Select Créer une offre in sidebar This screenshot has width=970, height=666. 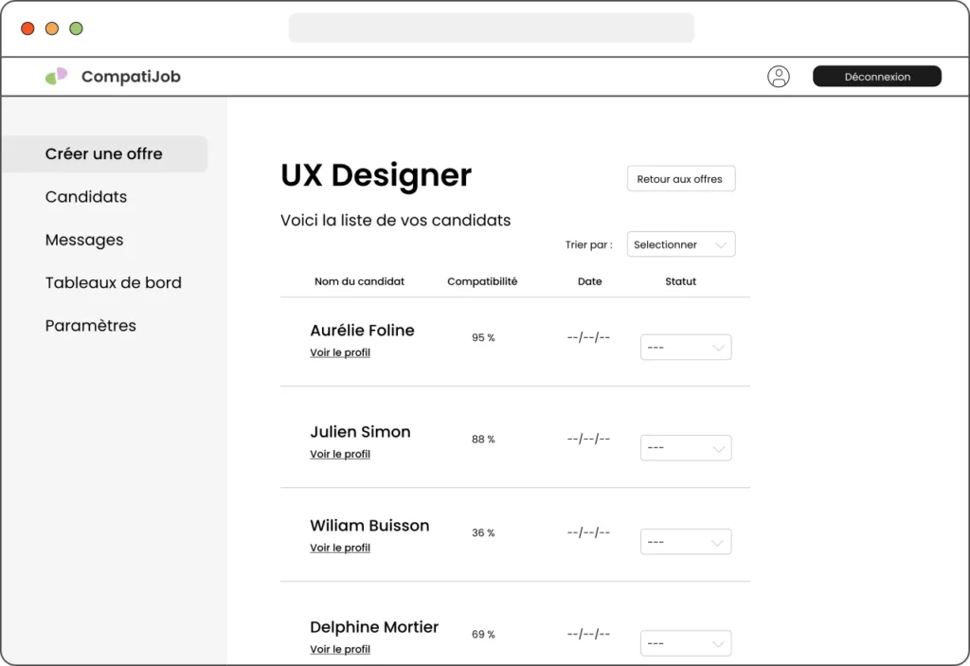pyautogui.click(x=104, y=154)
